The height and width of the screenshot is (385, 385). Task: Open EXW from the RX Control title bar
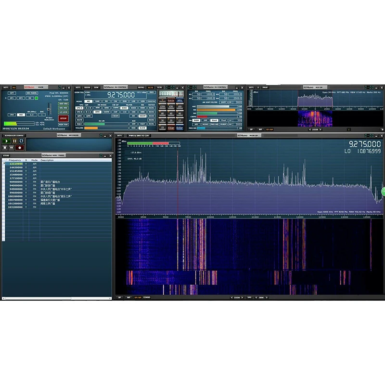pos(96,88)
